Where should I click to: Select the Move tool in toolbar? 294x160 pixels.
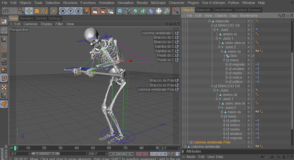click(29, 11)
